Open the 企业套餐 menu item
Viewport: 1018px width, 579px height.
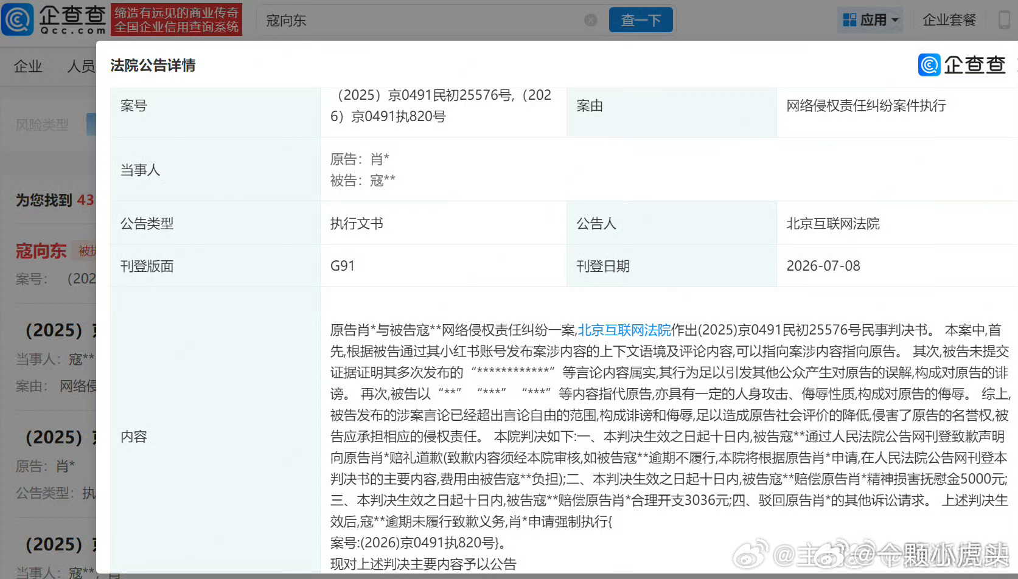tap(949, 20)
